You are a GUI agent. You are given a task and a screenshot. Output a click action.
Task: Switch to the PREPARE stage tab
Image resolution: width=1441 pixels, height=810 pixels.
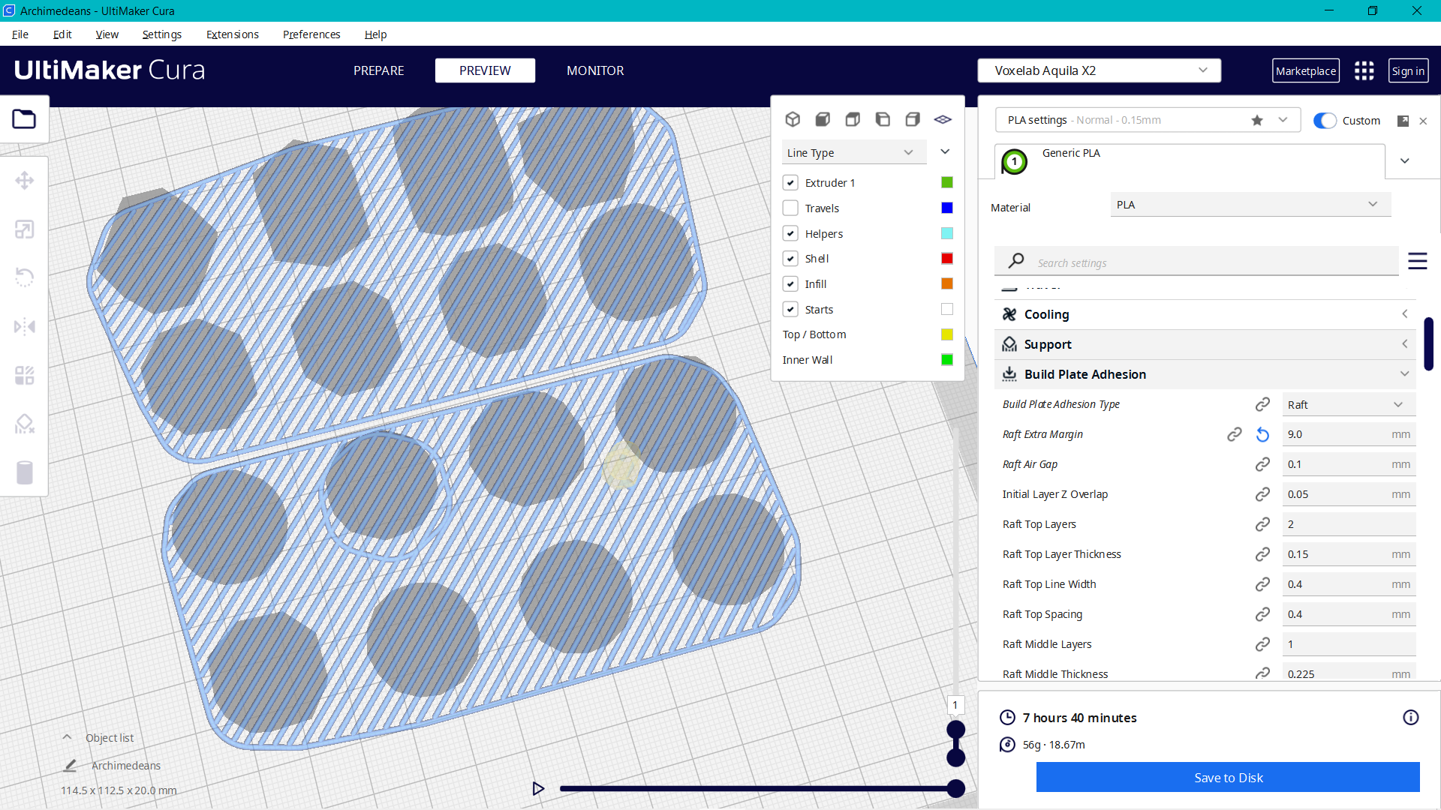click(x=378, y=70)
